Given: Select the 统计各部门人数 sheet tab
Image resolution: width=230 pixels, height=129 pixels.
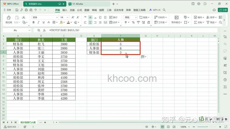Looking at the screenshot, I should [28, 122].
